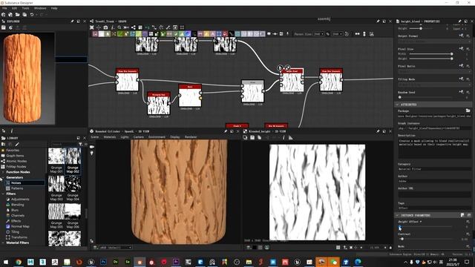Click the camera icon in 3D view sidebar
475x267 pixels.
click(x=92, y=147)
